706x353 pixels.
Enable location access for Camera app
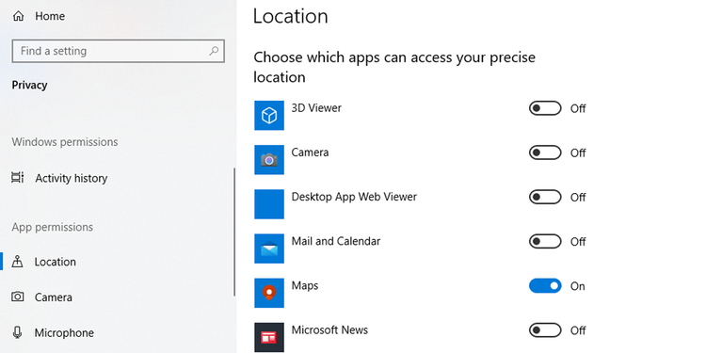(x=545, y=152)
